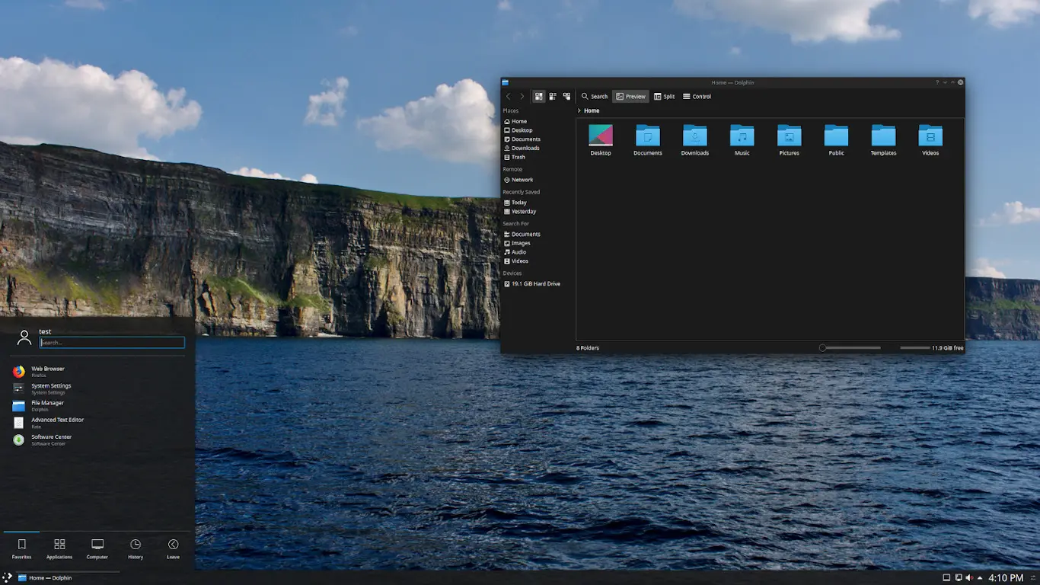
Task: Switch to Applications tab in launcher
Action: point(59,549)
